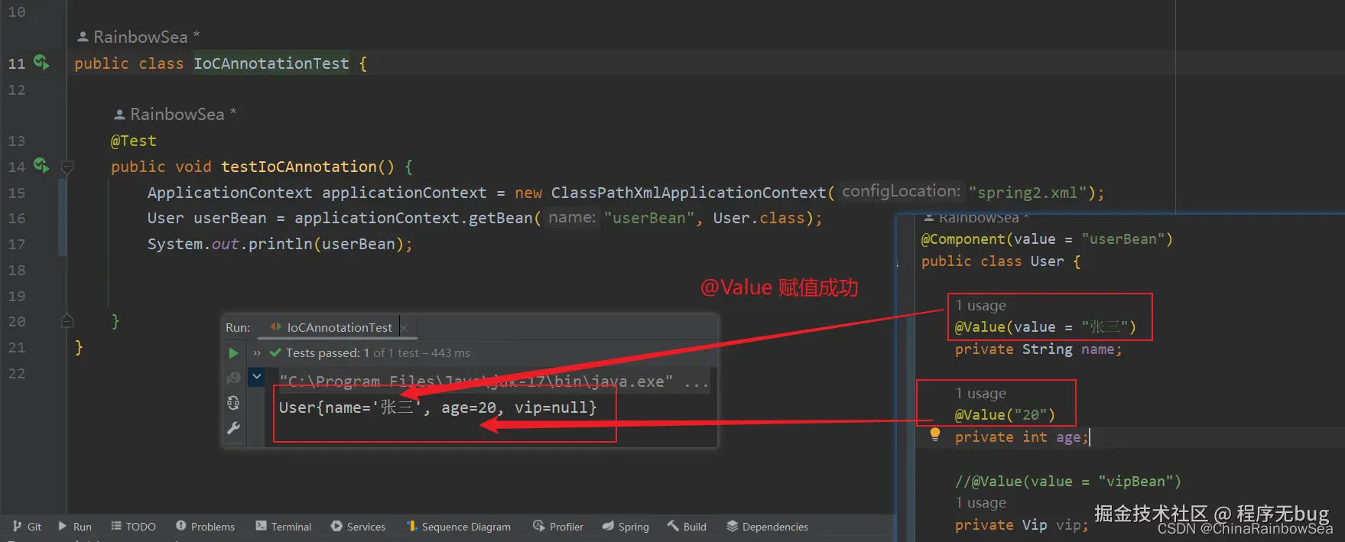
Task: Open the Run tool window button
Action: (75, 527)
